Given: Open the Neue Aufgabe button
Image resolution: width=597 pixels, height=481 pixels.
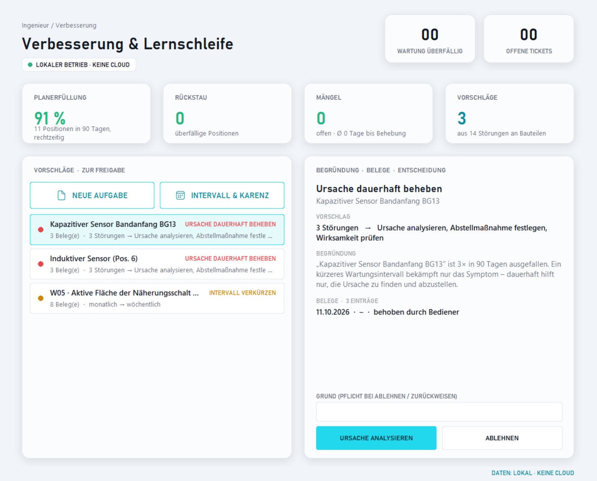Looking at the screenshot, I should [92, 195].
